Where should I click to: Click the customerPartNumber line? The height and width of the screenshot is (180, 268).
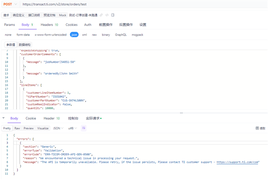pos(56,100)
